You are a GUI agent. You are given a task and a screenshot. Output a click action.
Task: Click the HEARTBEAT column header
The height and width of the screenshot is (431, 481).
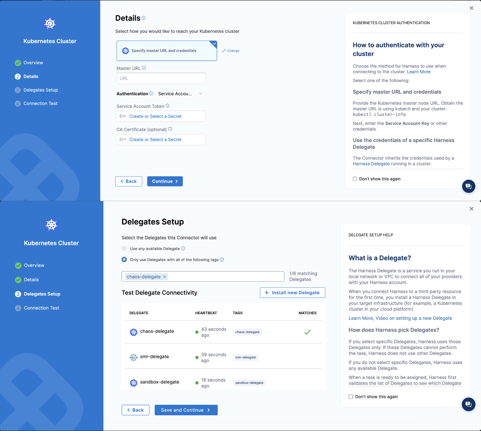tap(206, 313)
